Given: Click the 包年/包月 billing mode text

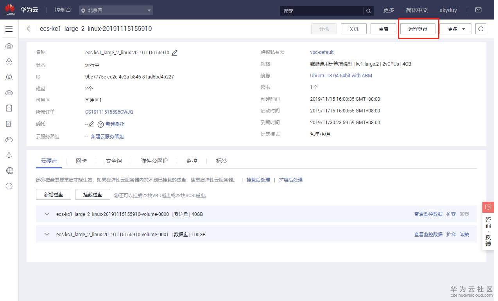Looking at the screenshot, I should (321, 134).
